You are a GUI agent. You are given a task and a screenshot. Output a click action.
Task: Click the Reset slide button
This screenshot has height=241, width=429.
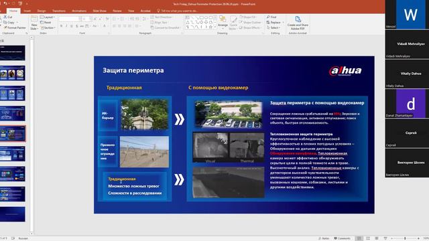click(x=46, y=22)
